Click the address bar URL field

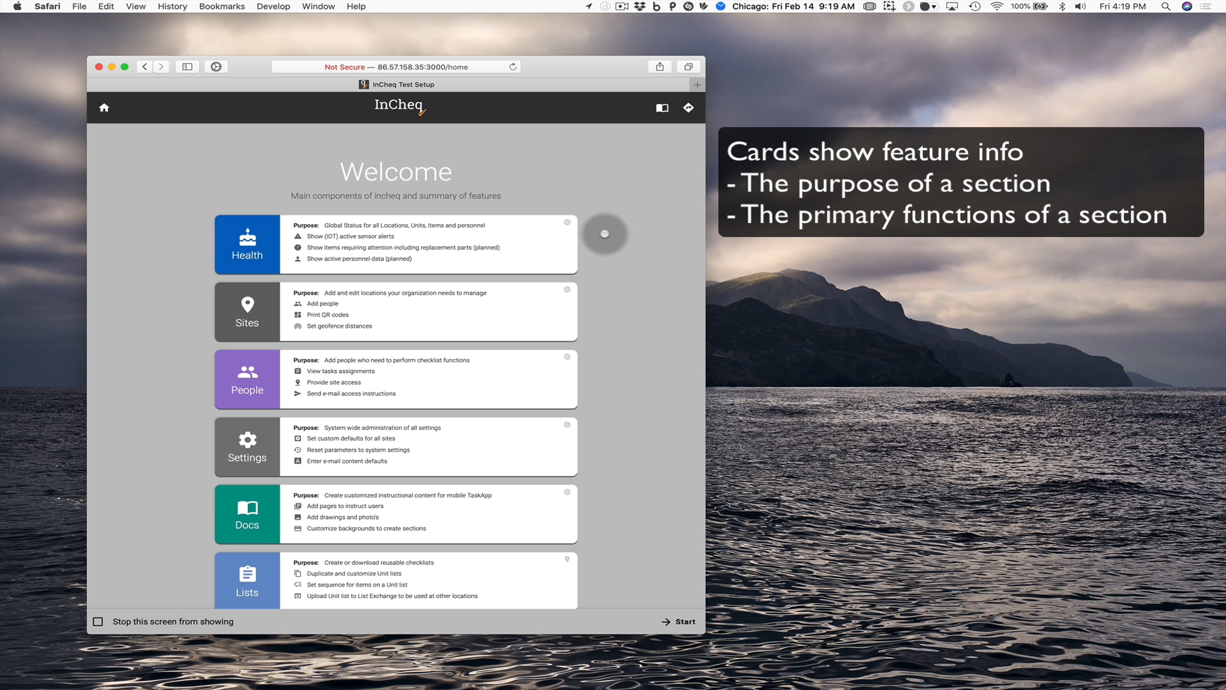click(x=396, y=67)
